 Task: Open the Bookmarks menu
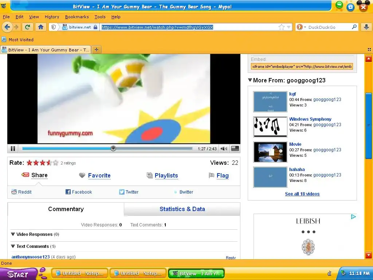coord(77,17)
